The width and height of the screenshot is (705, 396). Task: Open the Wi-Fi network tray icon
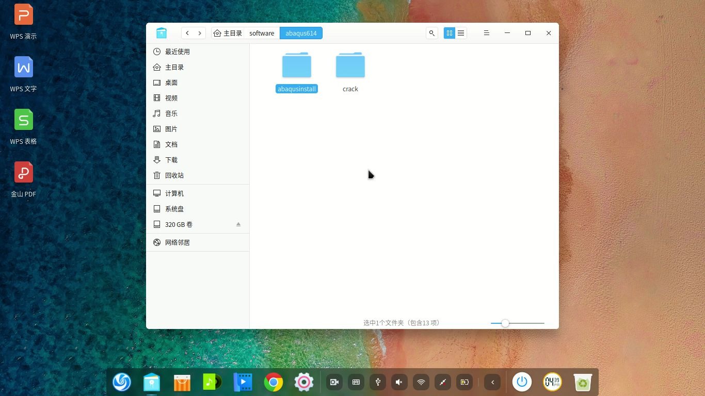421,382
